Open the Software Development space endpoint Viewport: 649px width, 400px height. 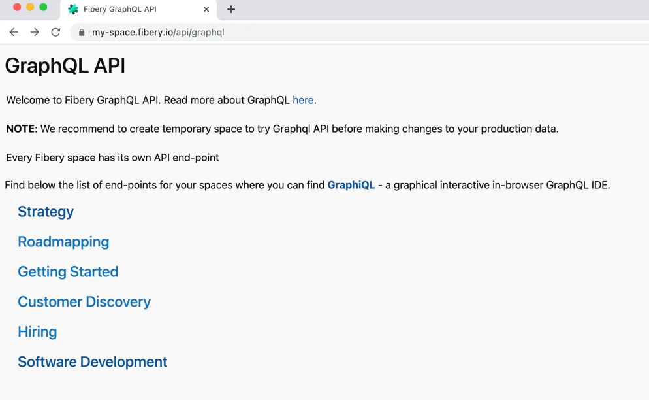click(92, 362)
